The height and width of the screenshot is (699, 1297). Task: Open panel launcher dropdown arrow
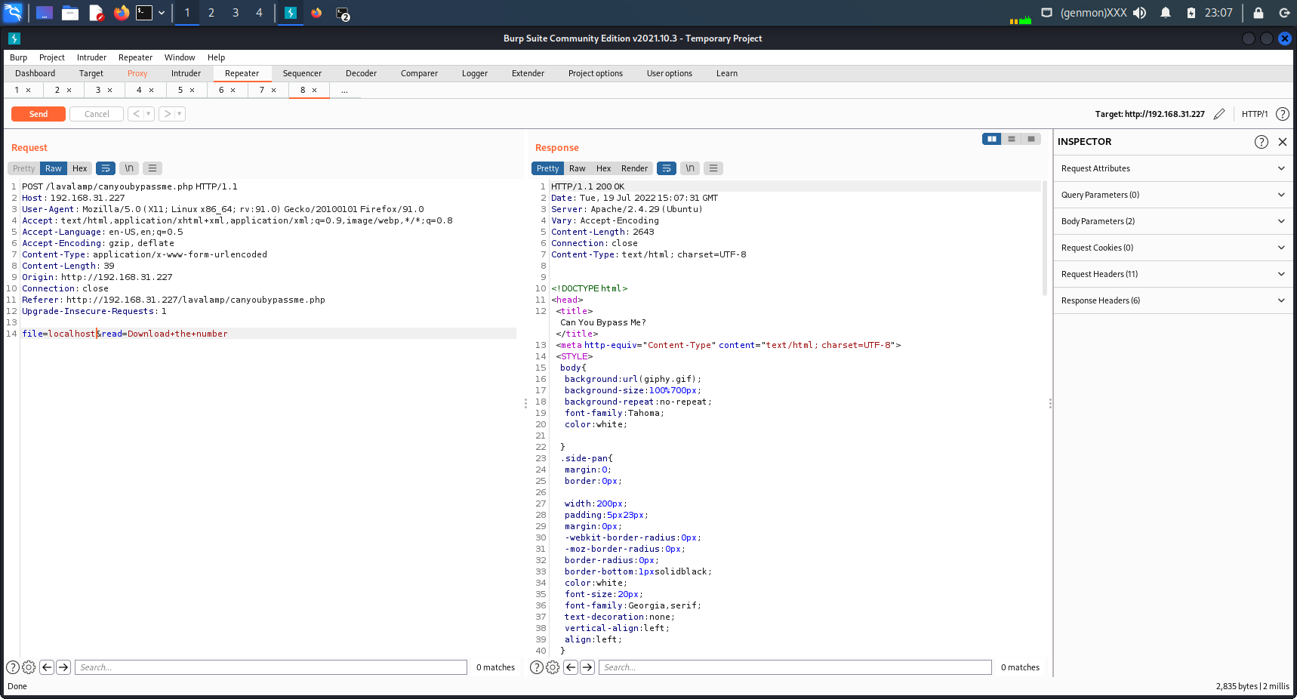tap(162, 13)
